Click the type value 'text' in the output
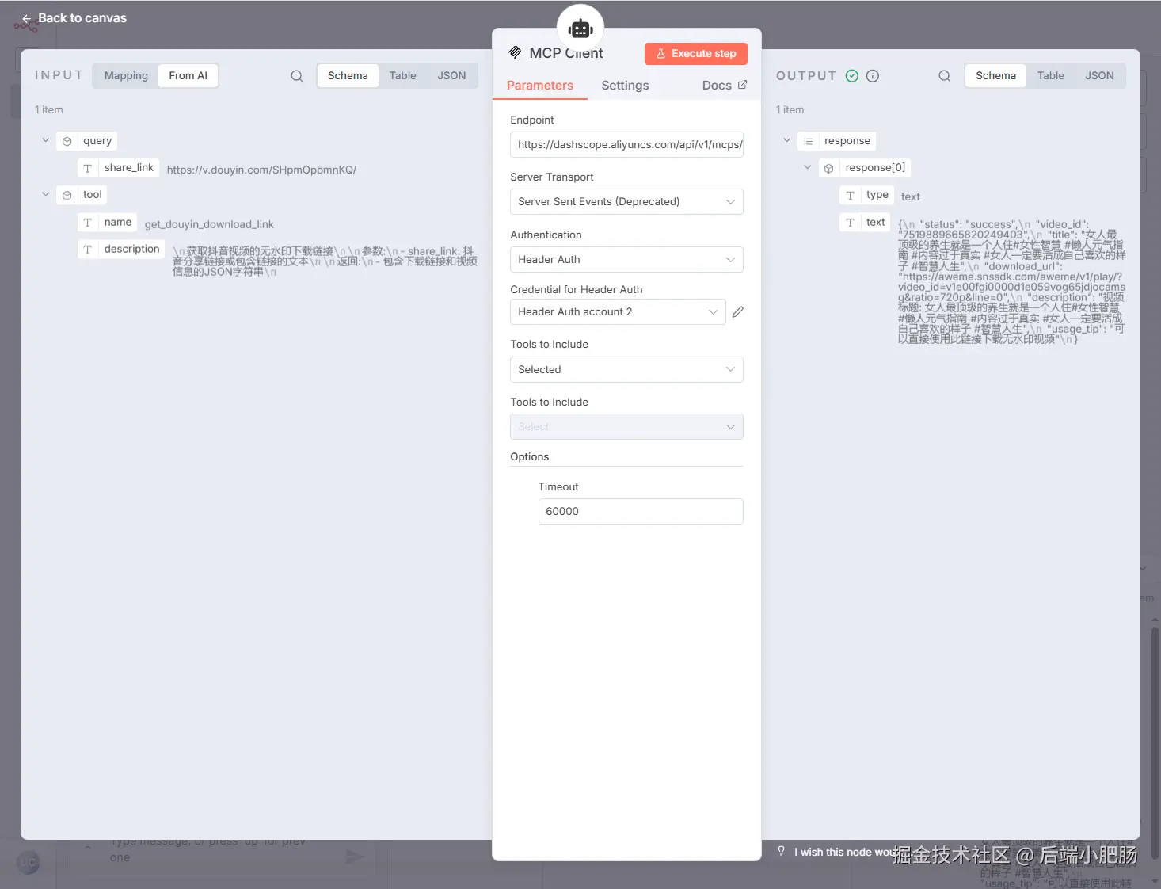 [911, 196]
